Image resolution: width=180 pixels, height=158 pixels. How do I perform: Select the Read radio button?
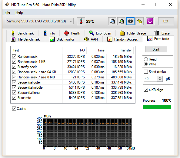pyautogui.click(x=146, y=59)
